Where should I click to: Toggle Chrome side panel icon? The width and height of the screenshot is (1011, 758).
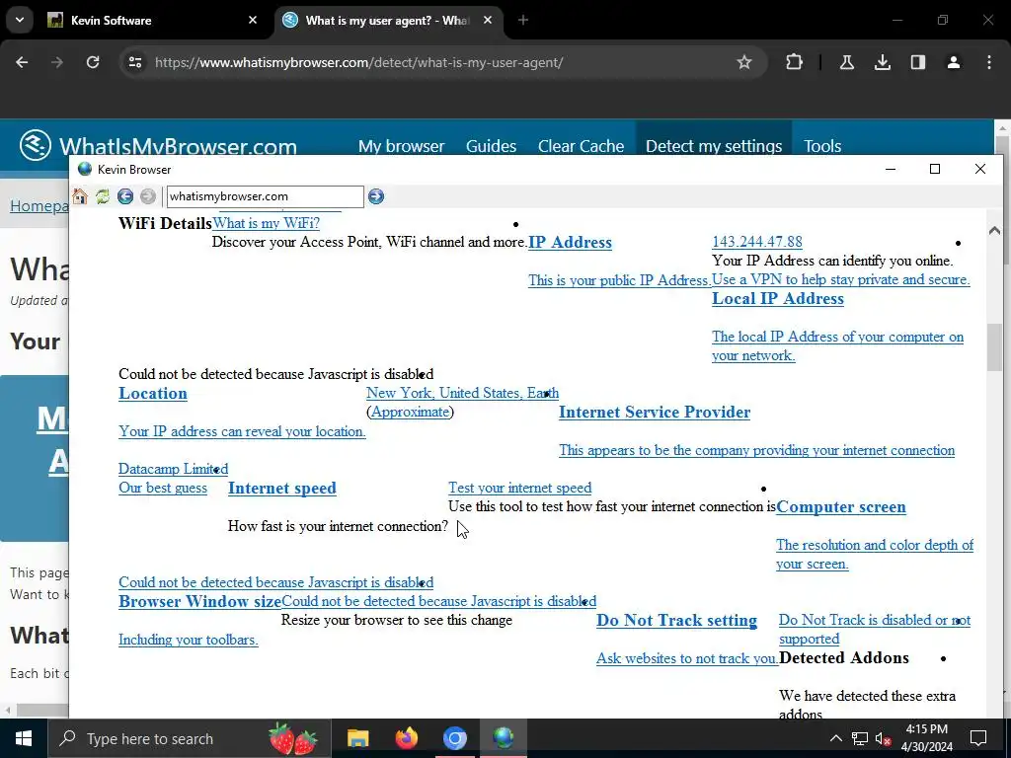917,62
